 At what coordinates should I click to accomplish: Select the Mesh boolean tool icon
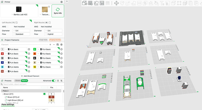(x=145, y=3)
